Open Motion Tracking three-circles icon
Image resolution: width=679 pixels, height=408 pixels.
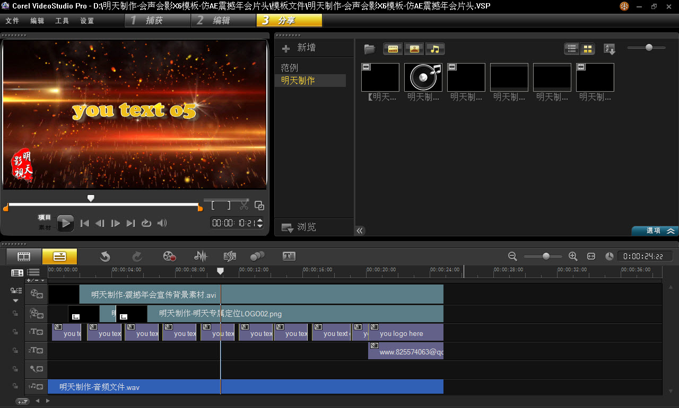257,256
